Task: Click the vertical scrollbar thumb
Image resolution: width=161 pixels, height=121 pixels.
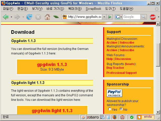Action: (x=158, y=55)
